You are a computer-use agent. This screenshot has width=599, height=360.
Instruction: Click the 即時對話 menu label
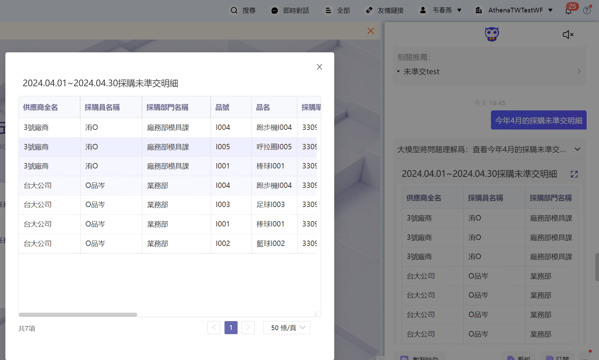(x=296, y=11)
